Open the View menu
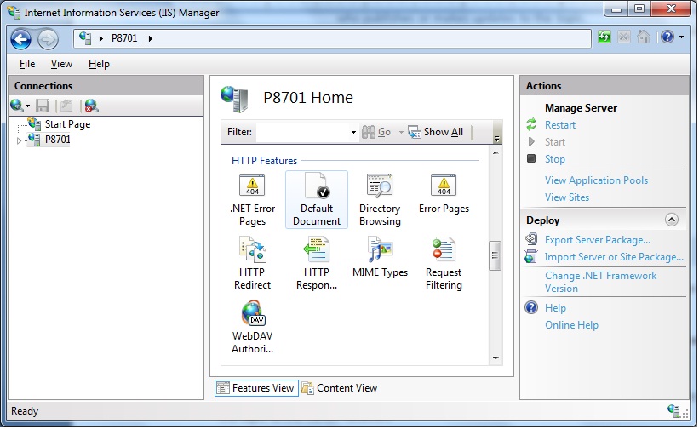Screen dimensions: 699x429 click(61, 64)
